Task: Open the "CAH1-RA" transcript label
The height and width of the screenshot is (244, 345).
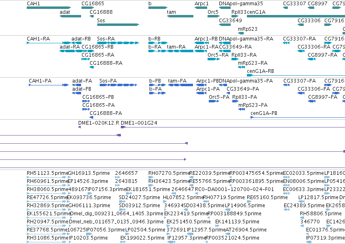Action: coord(38,39)
